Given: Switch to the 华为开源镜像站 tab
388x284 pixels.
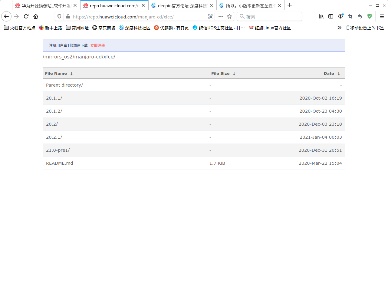Looking at the screenshot, I should 46,5.
